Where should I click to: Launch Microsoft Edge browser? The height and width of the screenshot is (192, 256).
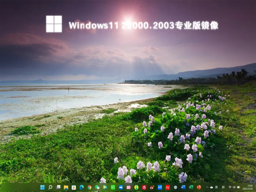[x=81, y=188]
